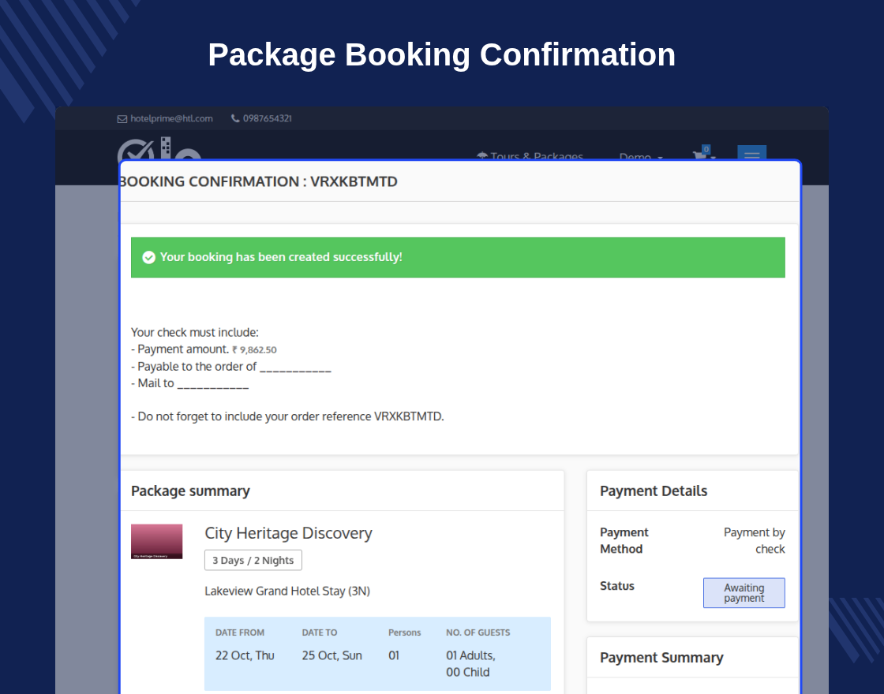Click the Awaiting payment status badge
This screenshot has width=884, height=694.
pos(744,592)
